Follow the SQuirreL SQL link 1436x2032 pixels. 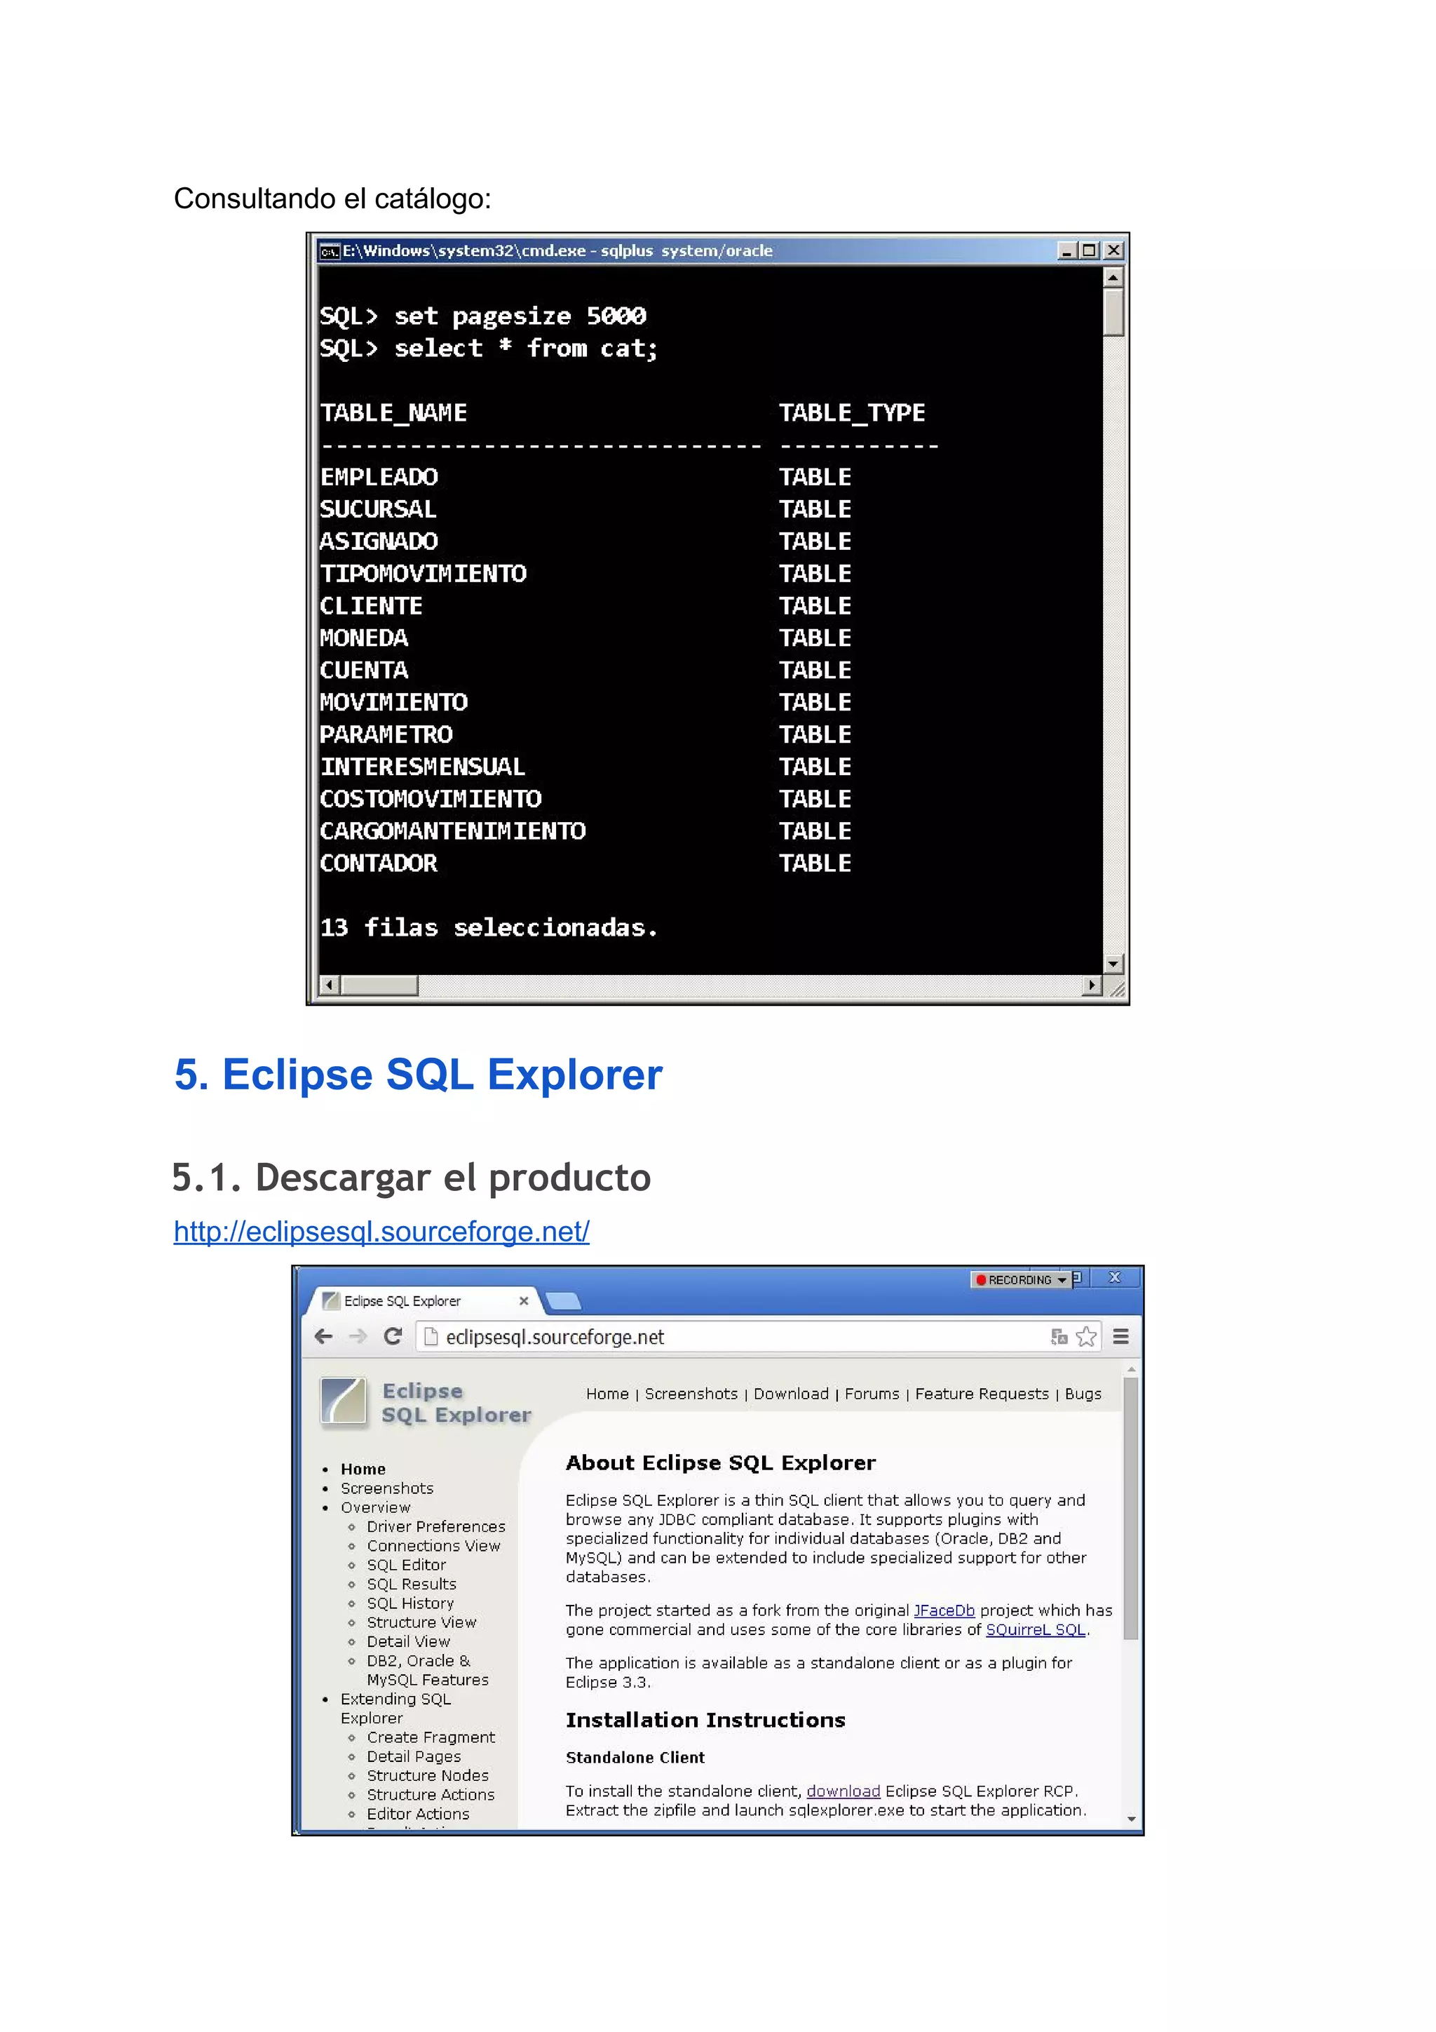click(x=1035, y=1630)
